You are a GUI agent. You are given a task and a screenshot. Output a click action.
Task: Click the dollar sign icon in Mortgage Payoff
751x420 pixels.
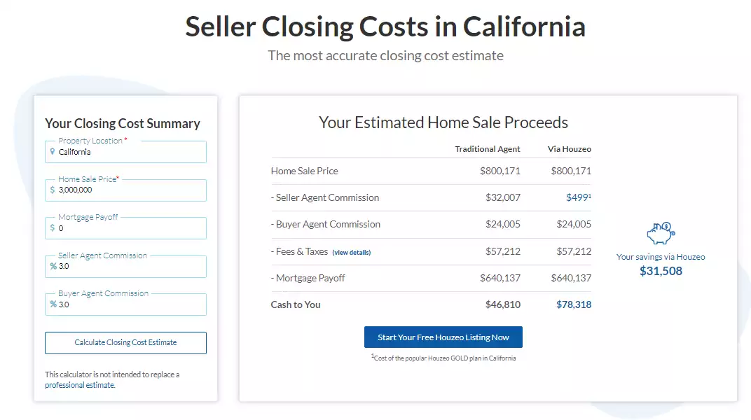(53, 228)
